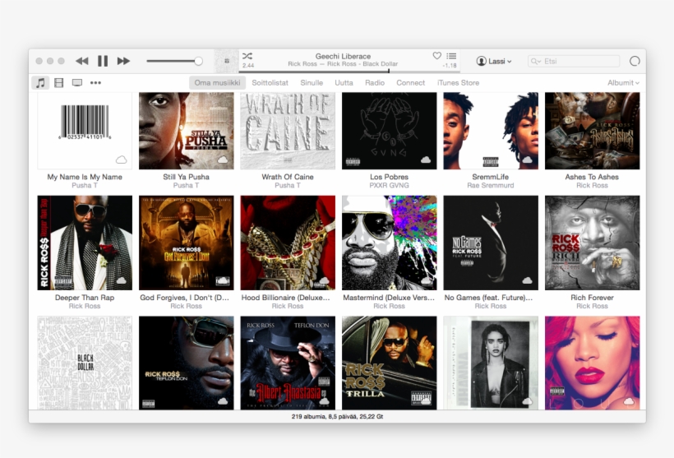Click the Geechi Liberace song title
Image resolution: width=674 pixels, height=458 pixels.
(x=343, y=56)
